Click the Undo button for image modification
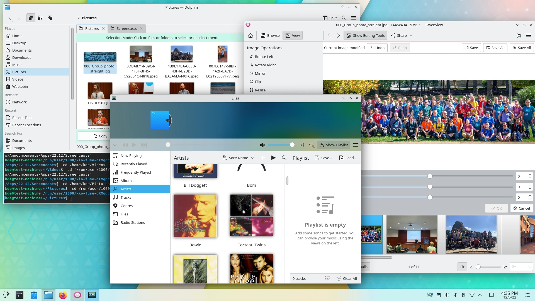This screenshot has width=535, height=301. (x=377, y=48)
